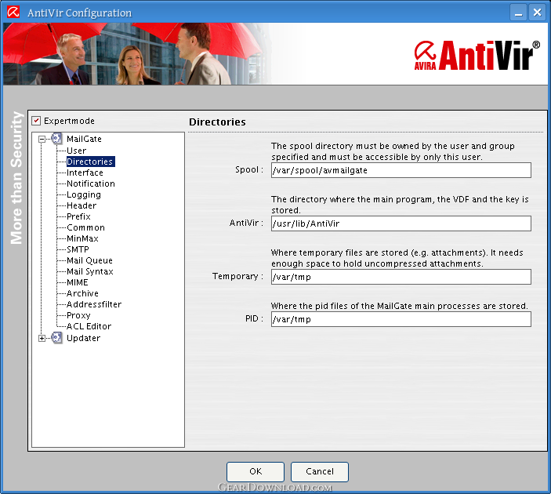Image resolution: width=551 pixels, height=494 pixels.
Task: Click the Temporary directory input field
Action: [x=401, y=277]
